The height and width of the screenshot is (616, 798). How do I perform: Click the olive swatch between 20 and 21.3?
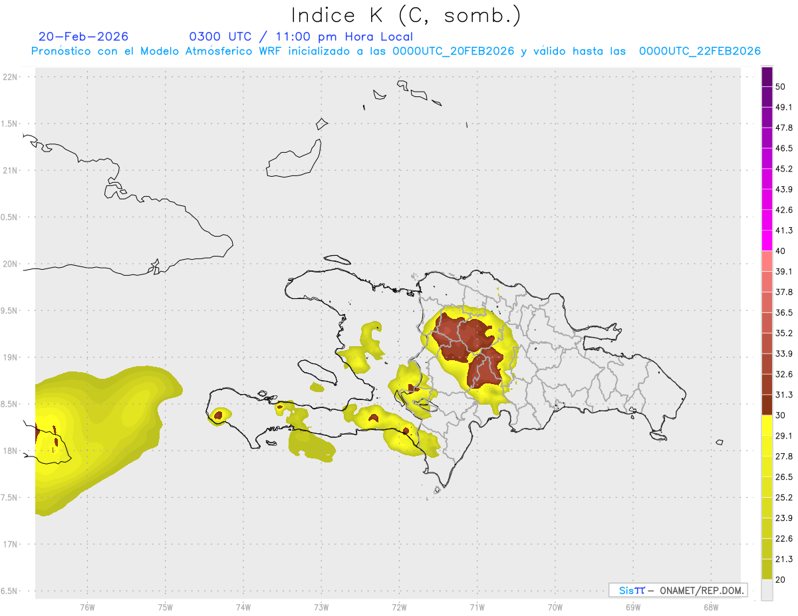[x=767, y=569]
